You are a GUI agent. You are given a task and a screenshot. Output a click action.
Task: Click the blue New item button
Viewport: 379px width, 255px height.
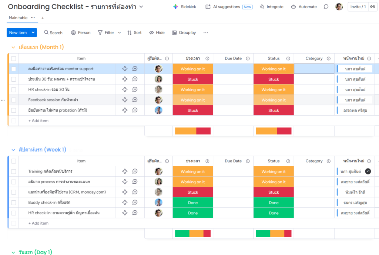18,33
